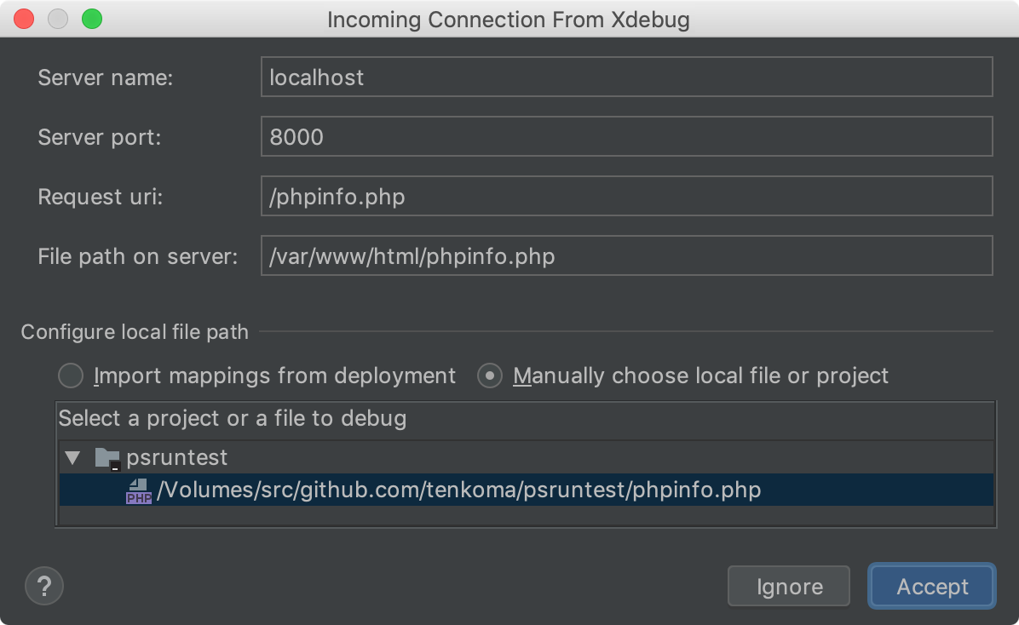Click the PHP file type icon
This screenshot has width=1019, height=625.
(x=138, y=491)
